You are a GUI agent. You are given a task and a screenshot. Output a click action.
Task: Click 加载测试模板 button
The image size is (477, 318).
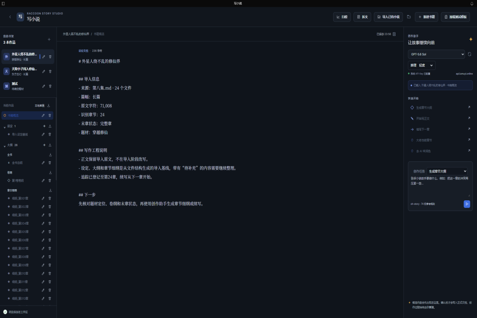pos(455,17)
